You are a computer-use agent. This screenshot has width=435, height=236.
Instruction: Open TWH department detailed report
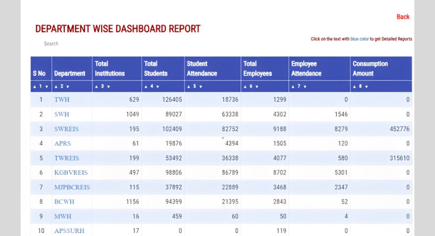(x=62, y=99)
